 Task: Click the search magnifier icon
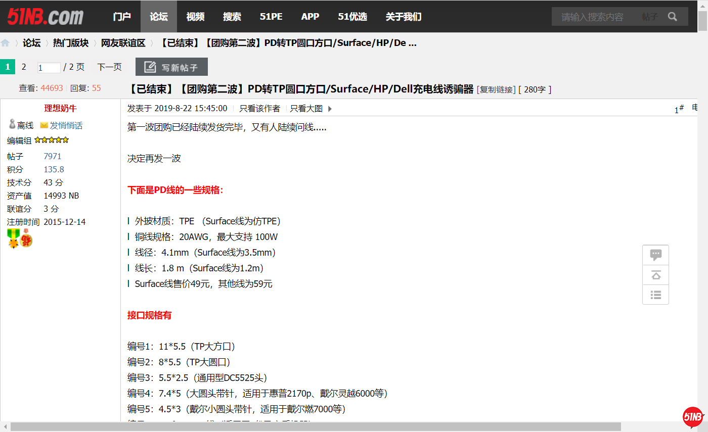672,17
